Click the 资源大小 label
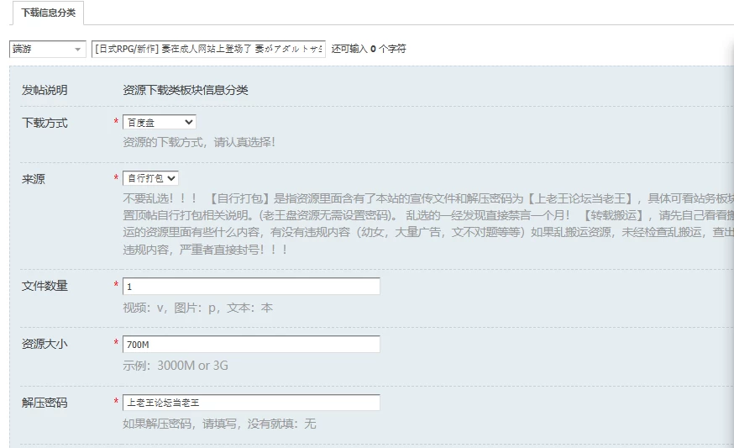 point(45,344)
